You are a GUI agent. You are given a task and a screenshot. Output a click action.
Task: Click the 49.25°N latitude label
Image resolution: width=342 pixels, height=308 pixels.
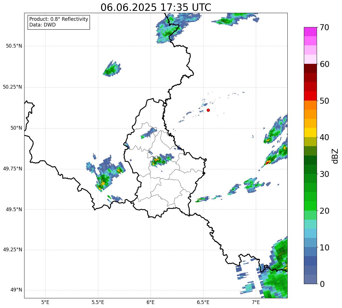(13, 250)
